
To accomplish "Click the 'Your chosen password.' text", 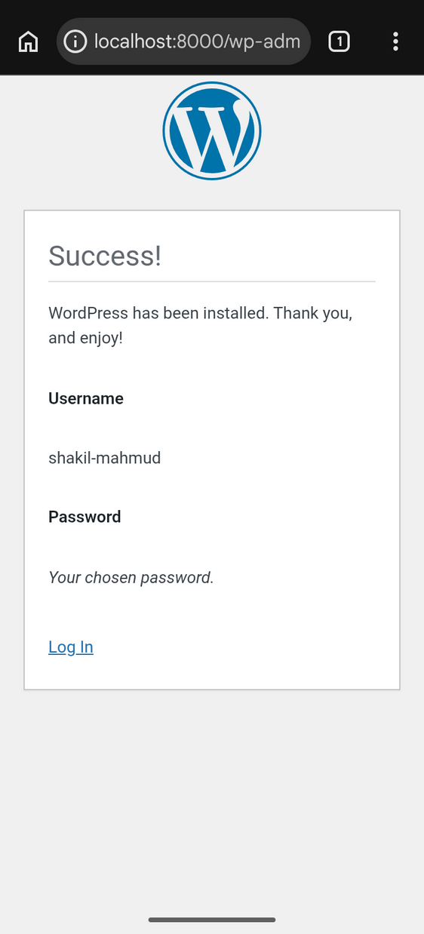I will tap(131, 577).
